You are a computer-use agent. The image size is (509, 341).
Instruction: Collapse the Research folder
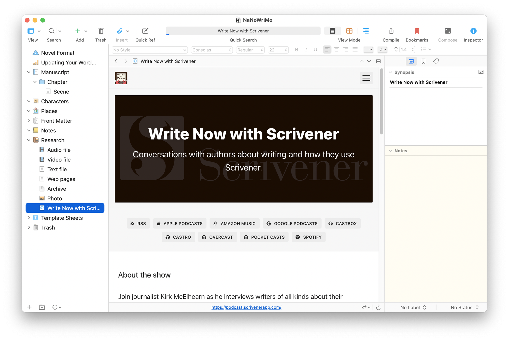(x=29, y=140)
